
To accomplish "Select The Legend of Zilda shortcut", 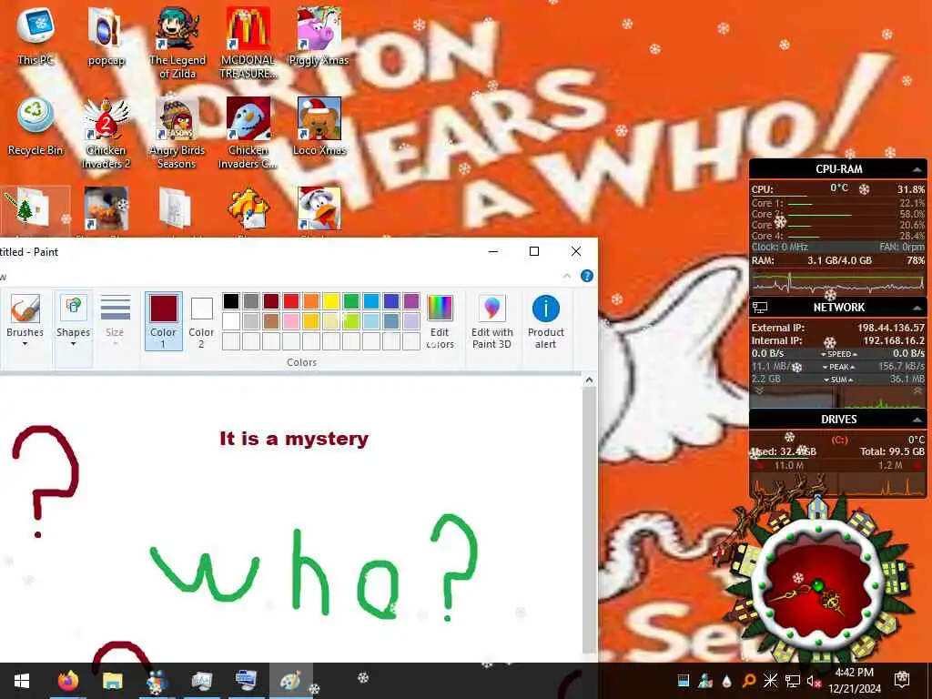I will tap(177, 43).
